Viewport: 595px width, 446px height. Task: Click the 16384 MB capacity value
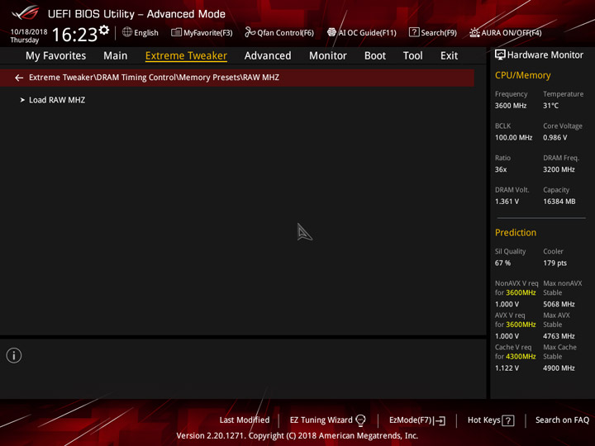pyautogui.click(x=559, y=201)
